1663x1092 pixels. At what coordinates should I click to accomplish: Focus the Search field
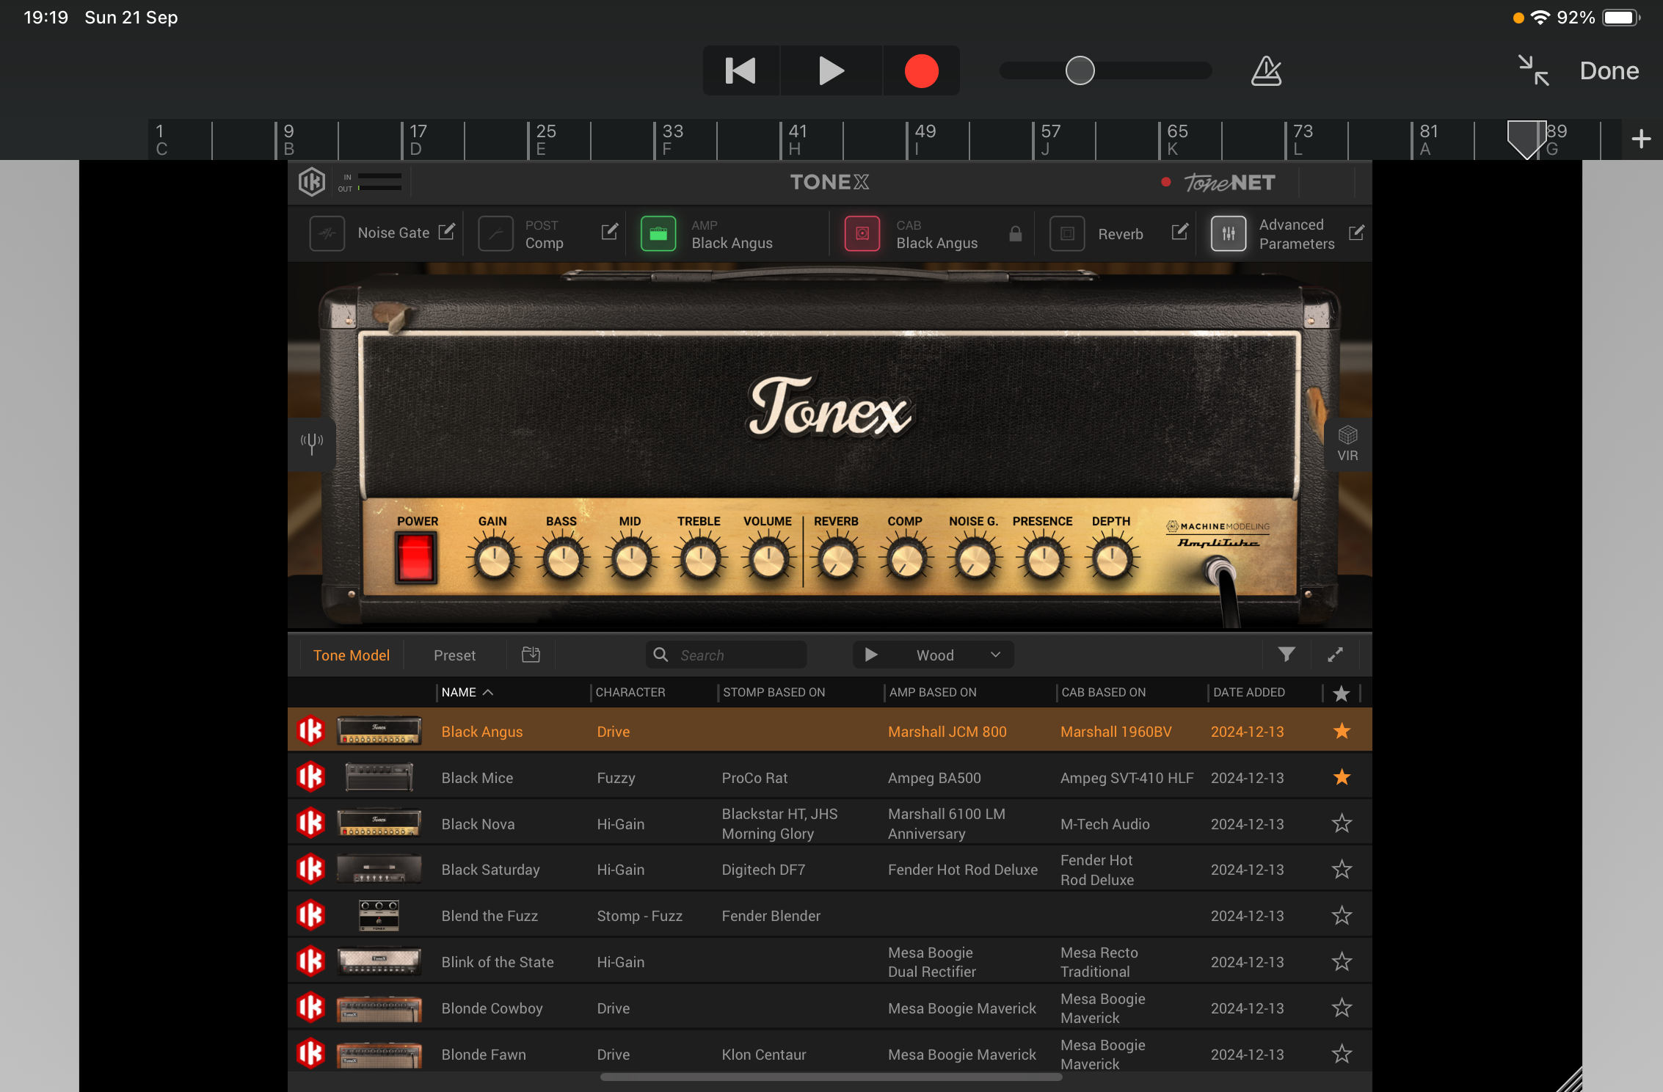point(726,655)
